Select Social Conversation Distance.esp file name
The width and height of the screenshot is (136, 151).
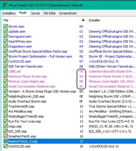pyautogui.click(x=32, y=86)
